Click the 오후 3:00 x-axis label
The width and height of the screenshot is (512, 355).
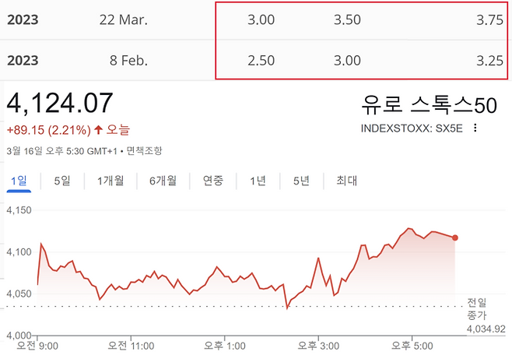click(x=318, y=346)
